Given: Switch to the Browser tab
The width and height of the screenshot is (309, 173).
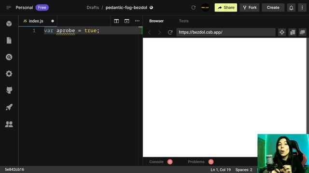Looking at the screenshot, I should [x=156, y=21].
